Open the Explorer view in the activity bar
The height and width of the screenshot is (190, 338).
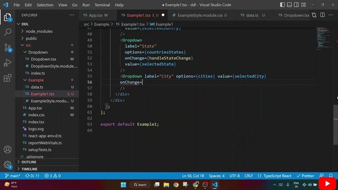[7, 17]
